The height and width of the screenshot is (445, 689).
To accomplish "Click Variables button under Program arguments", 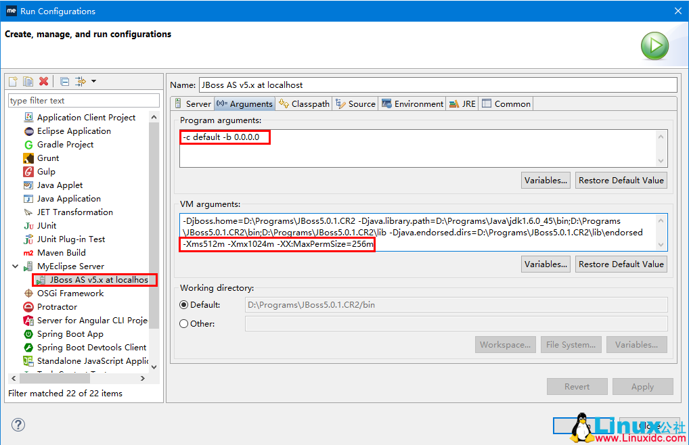I will coord(546,181).
